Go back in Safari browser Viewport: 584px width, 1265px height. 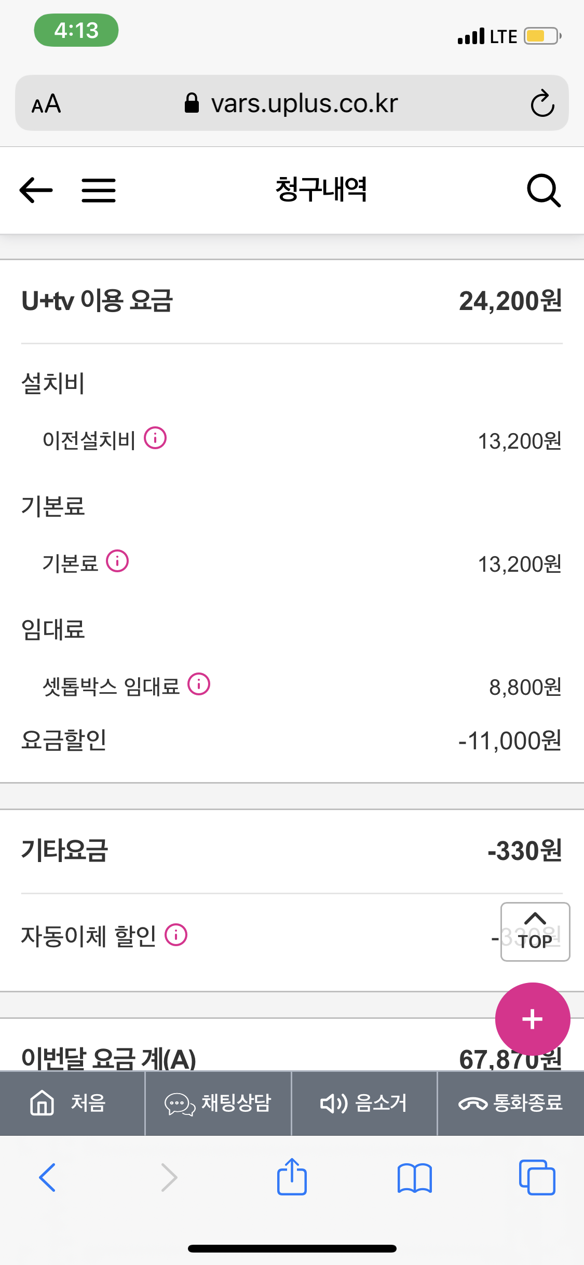click(47, 1177)
